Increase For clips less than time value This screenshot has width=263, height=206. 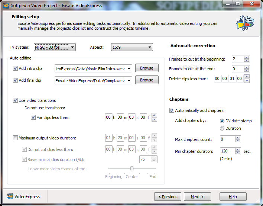[154, 115]
